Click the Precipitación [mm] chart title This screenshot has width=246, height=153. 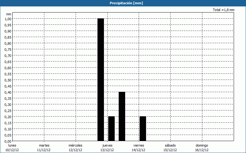[x=126, y=3]
